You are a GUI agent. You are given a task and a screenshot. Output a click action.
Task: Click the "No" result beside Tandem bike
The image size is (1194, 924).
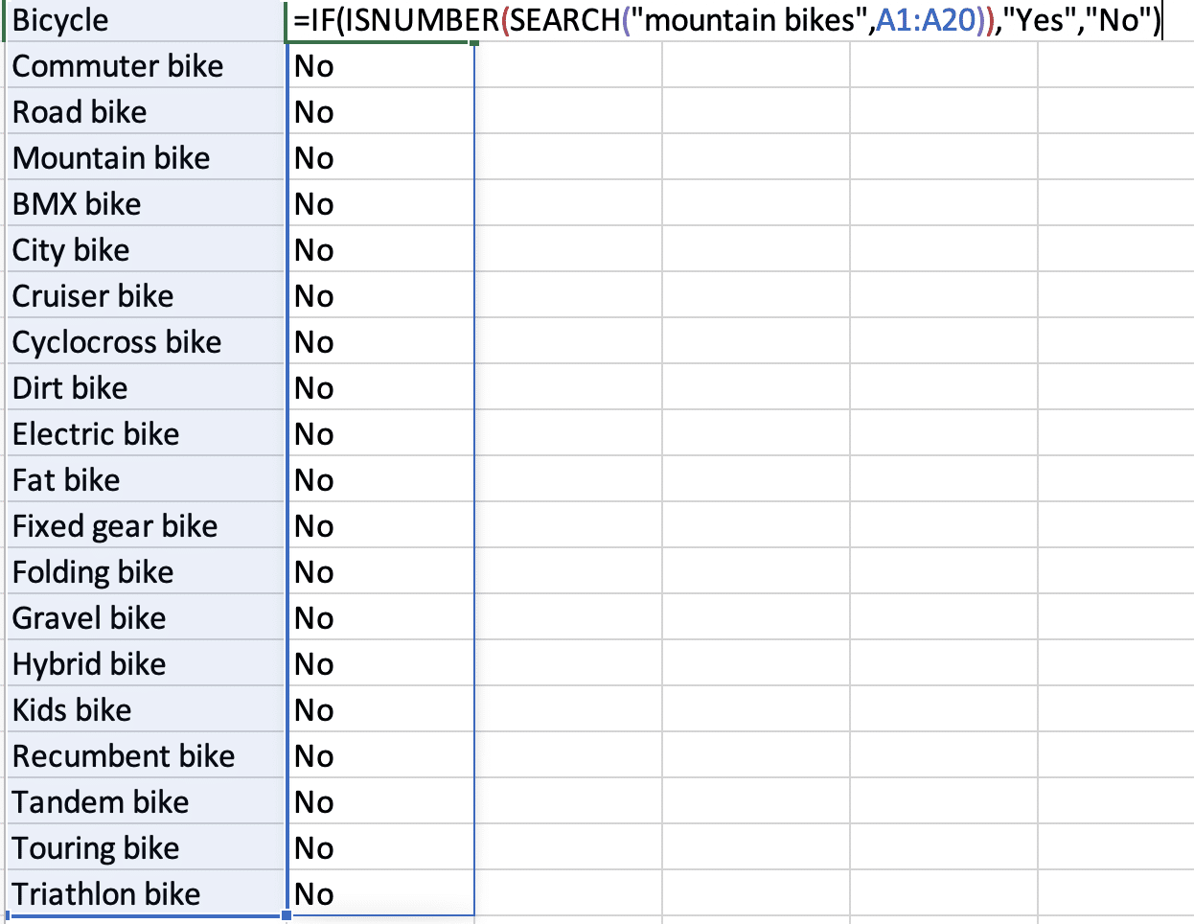(379, 802)
